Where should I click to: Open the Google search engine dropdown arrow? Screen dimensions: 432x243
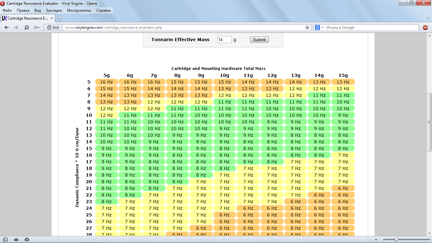tap(323, 28)
